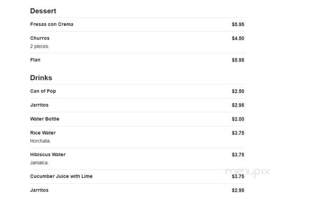
Task: Click the Horchata description text
Action: 40,141
